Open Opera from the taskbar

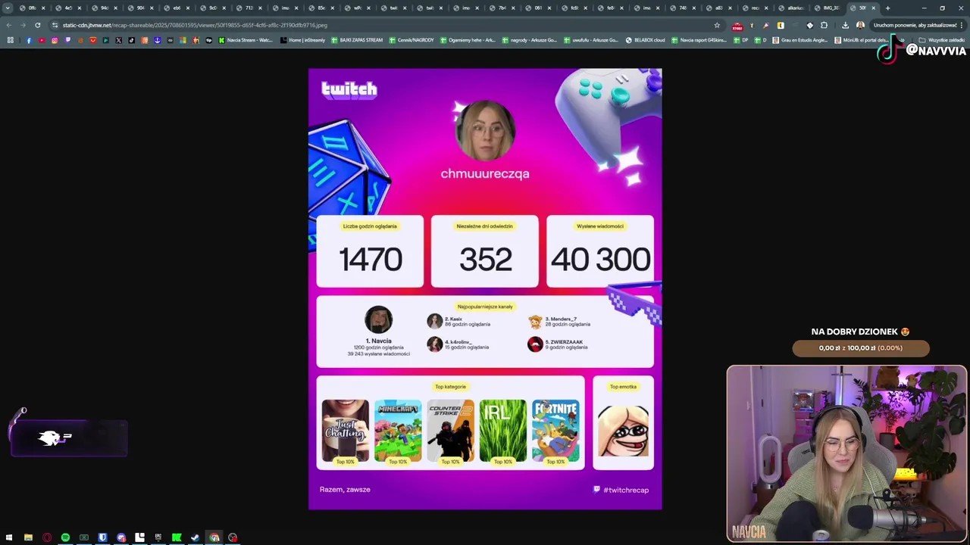47,537
